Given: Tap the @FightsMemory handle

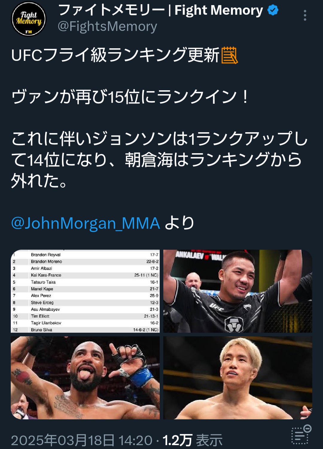Looking at the screenshot, I should click(x=107, y=26).
